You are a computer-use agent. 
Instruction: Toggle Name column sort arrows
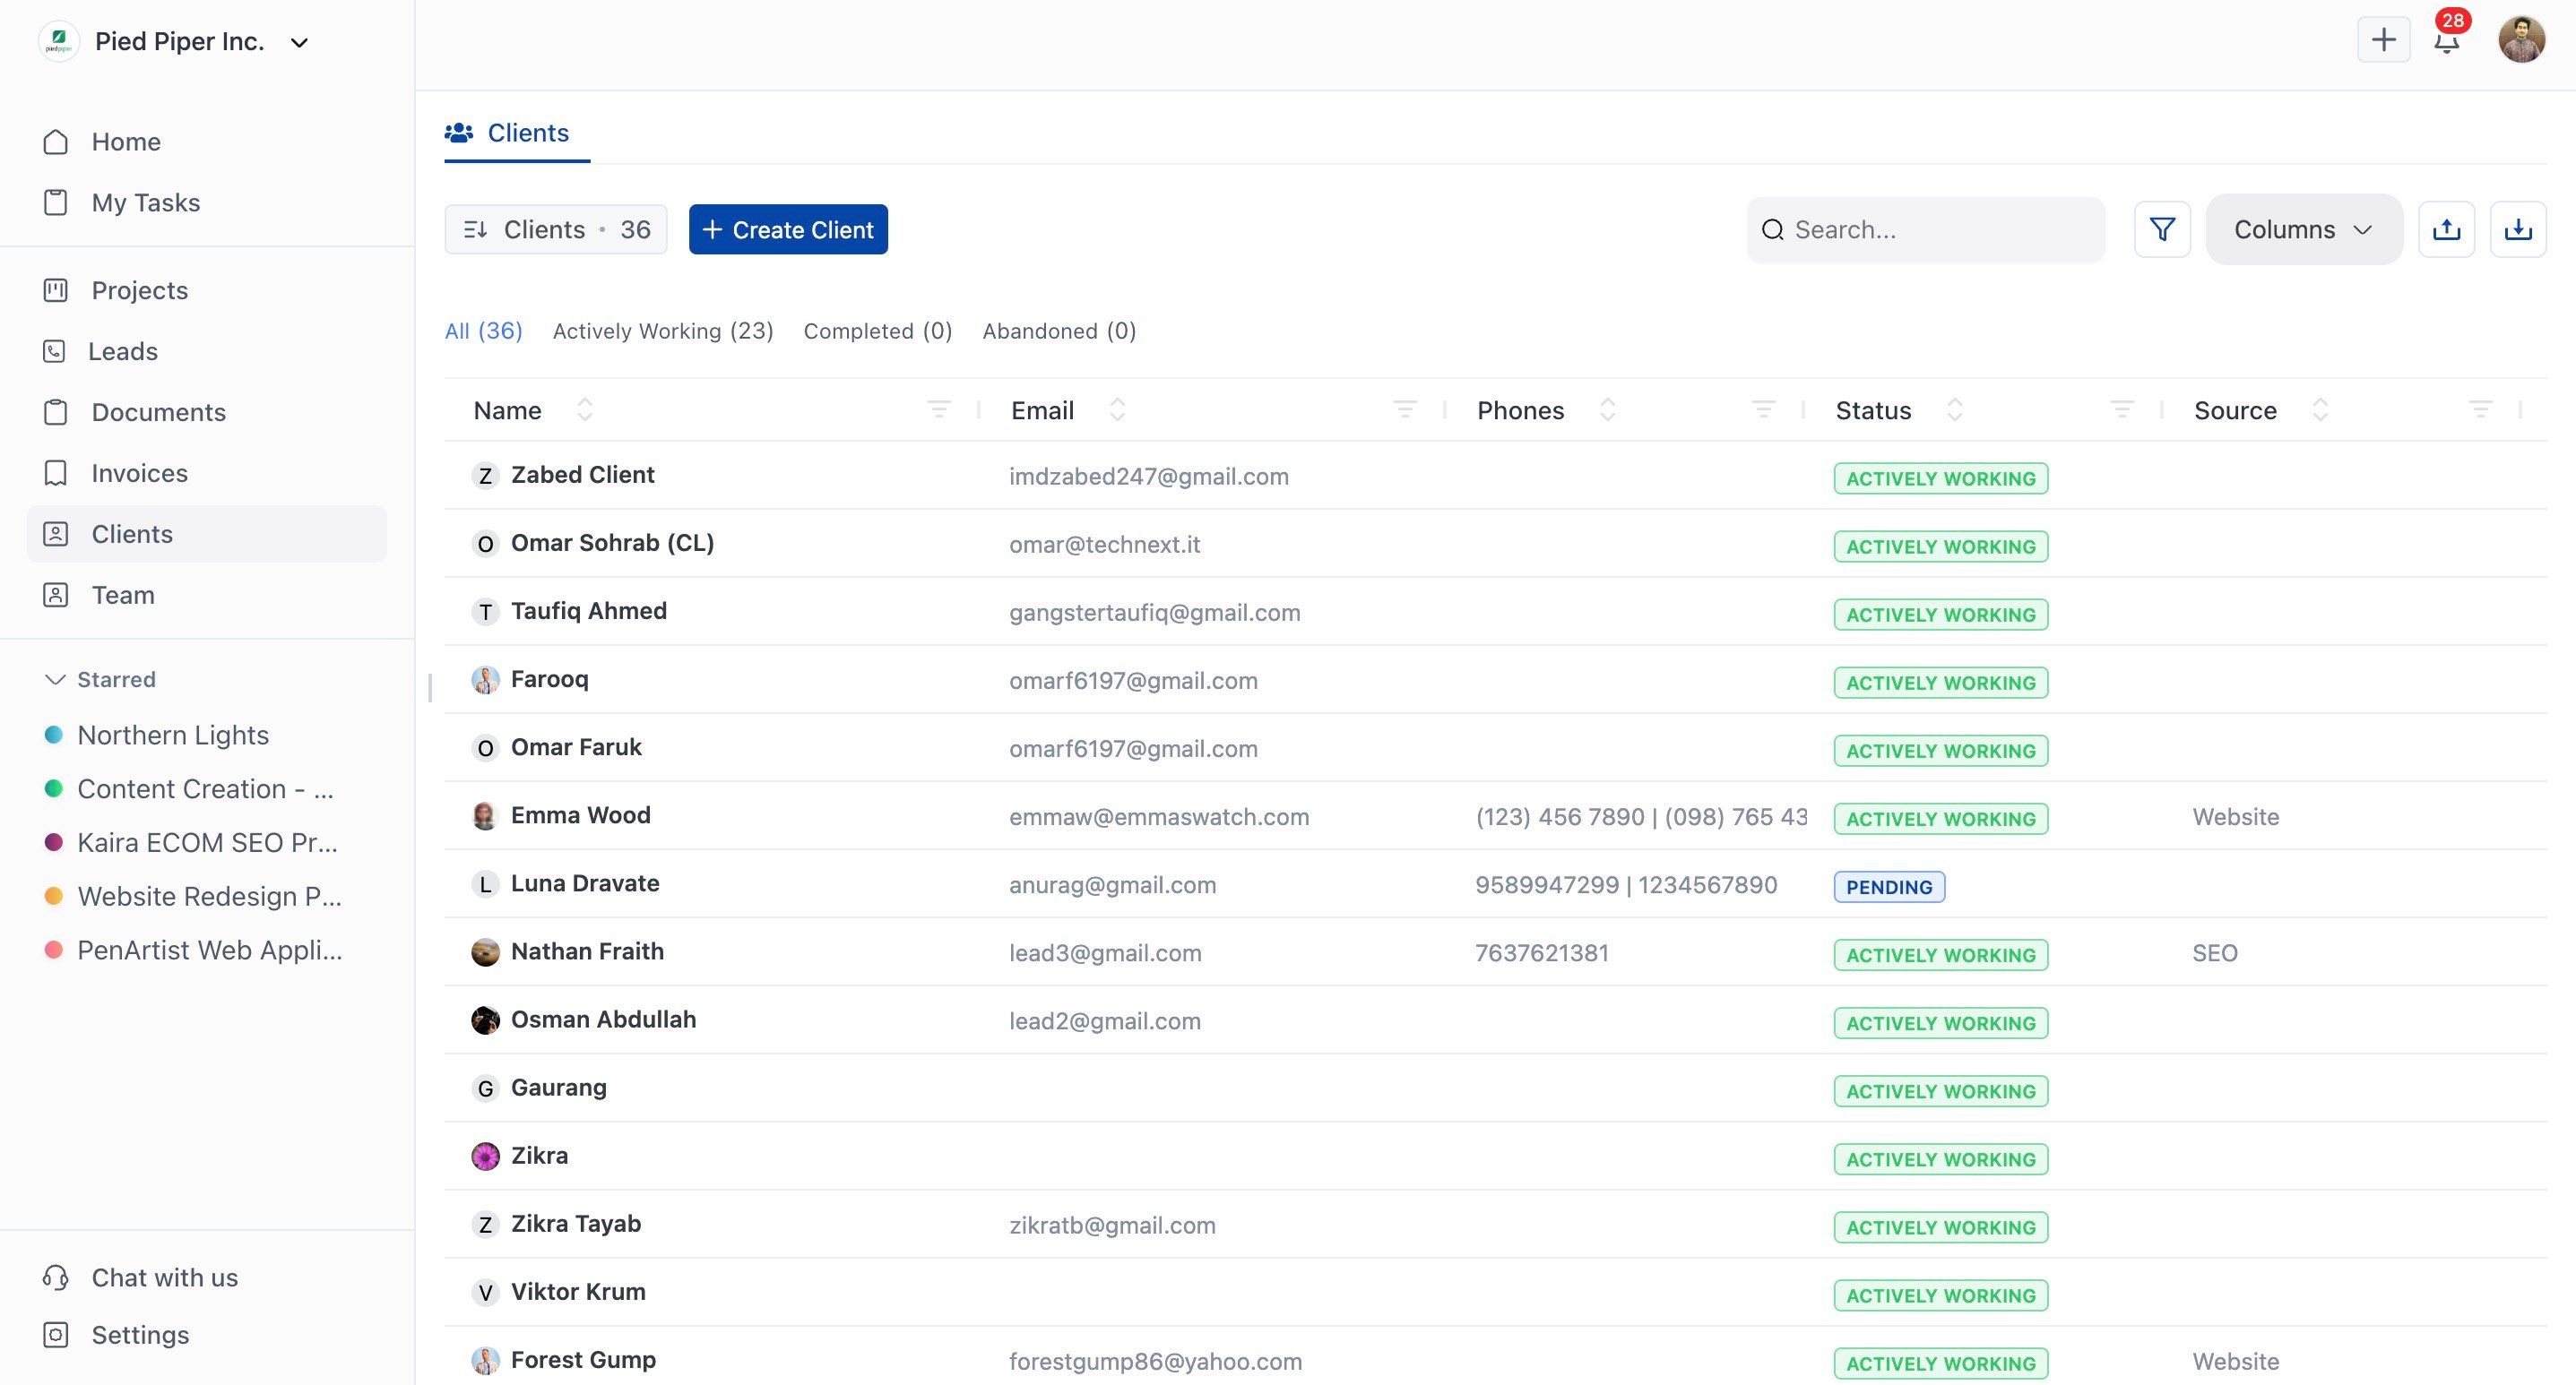(585, 409)
